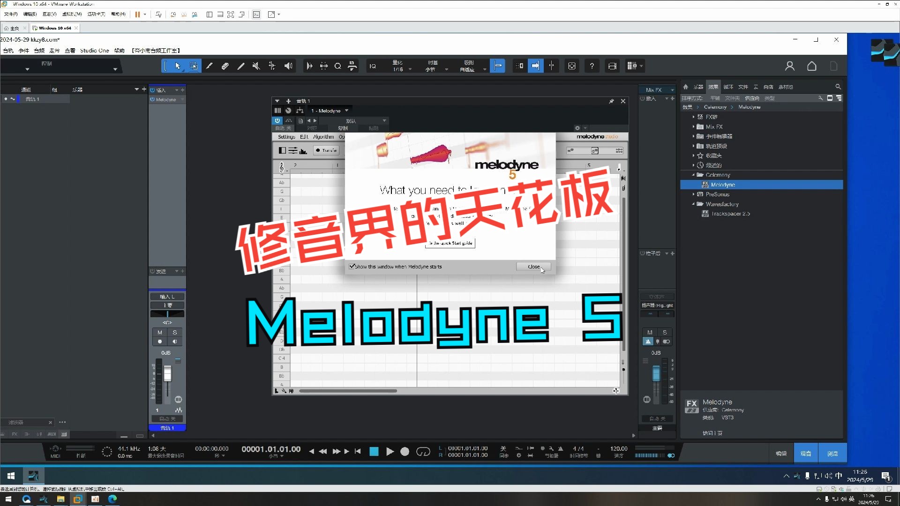Collapse the Wavesfactory folder
900x506 pixels.
tap(694, 204)
